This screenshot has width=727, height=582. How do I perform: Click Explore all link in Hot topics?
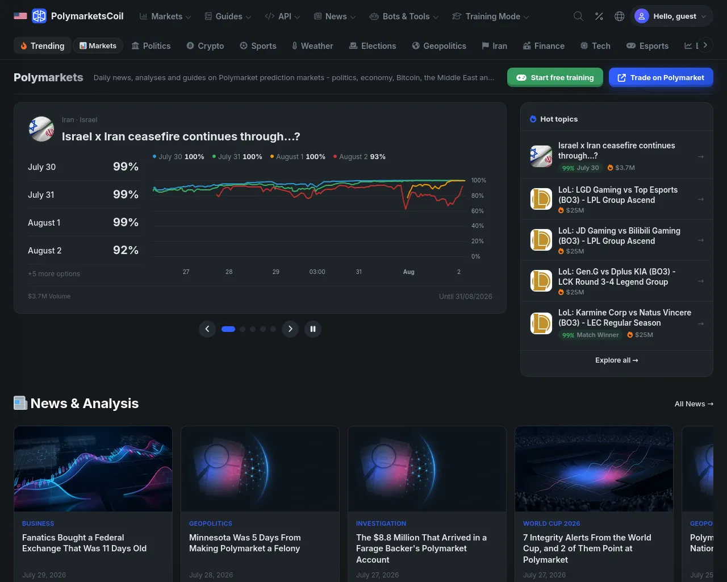click(617, 360)
